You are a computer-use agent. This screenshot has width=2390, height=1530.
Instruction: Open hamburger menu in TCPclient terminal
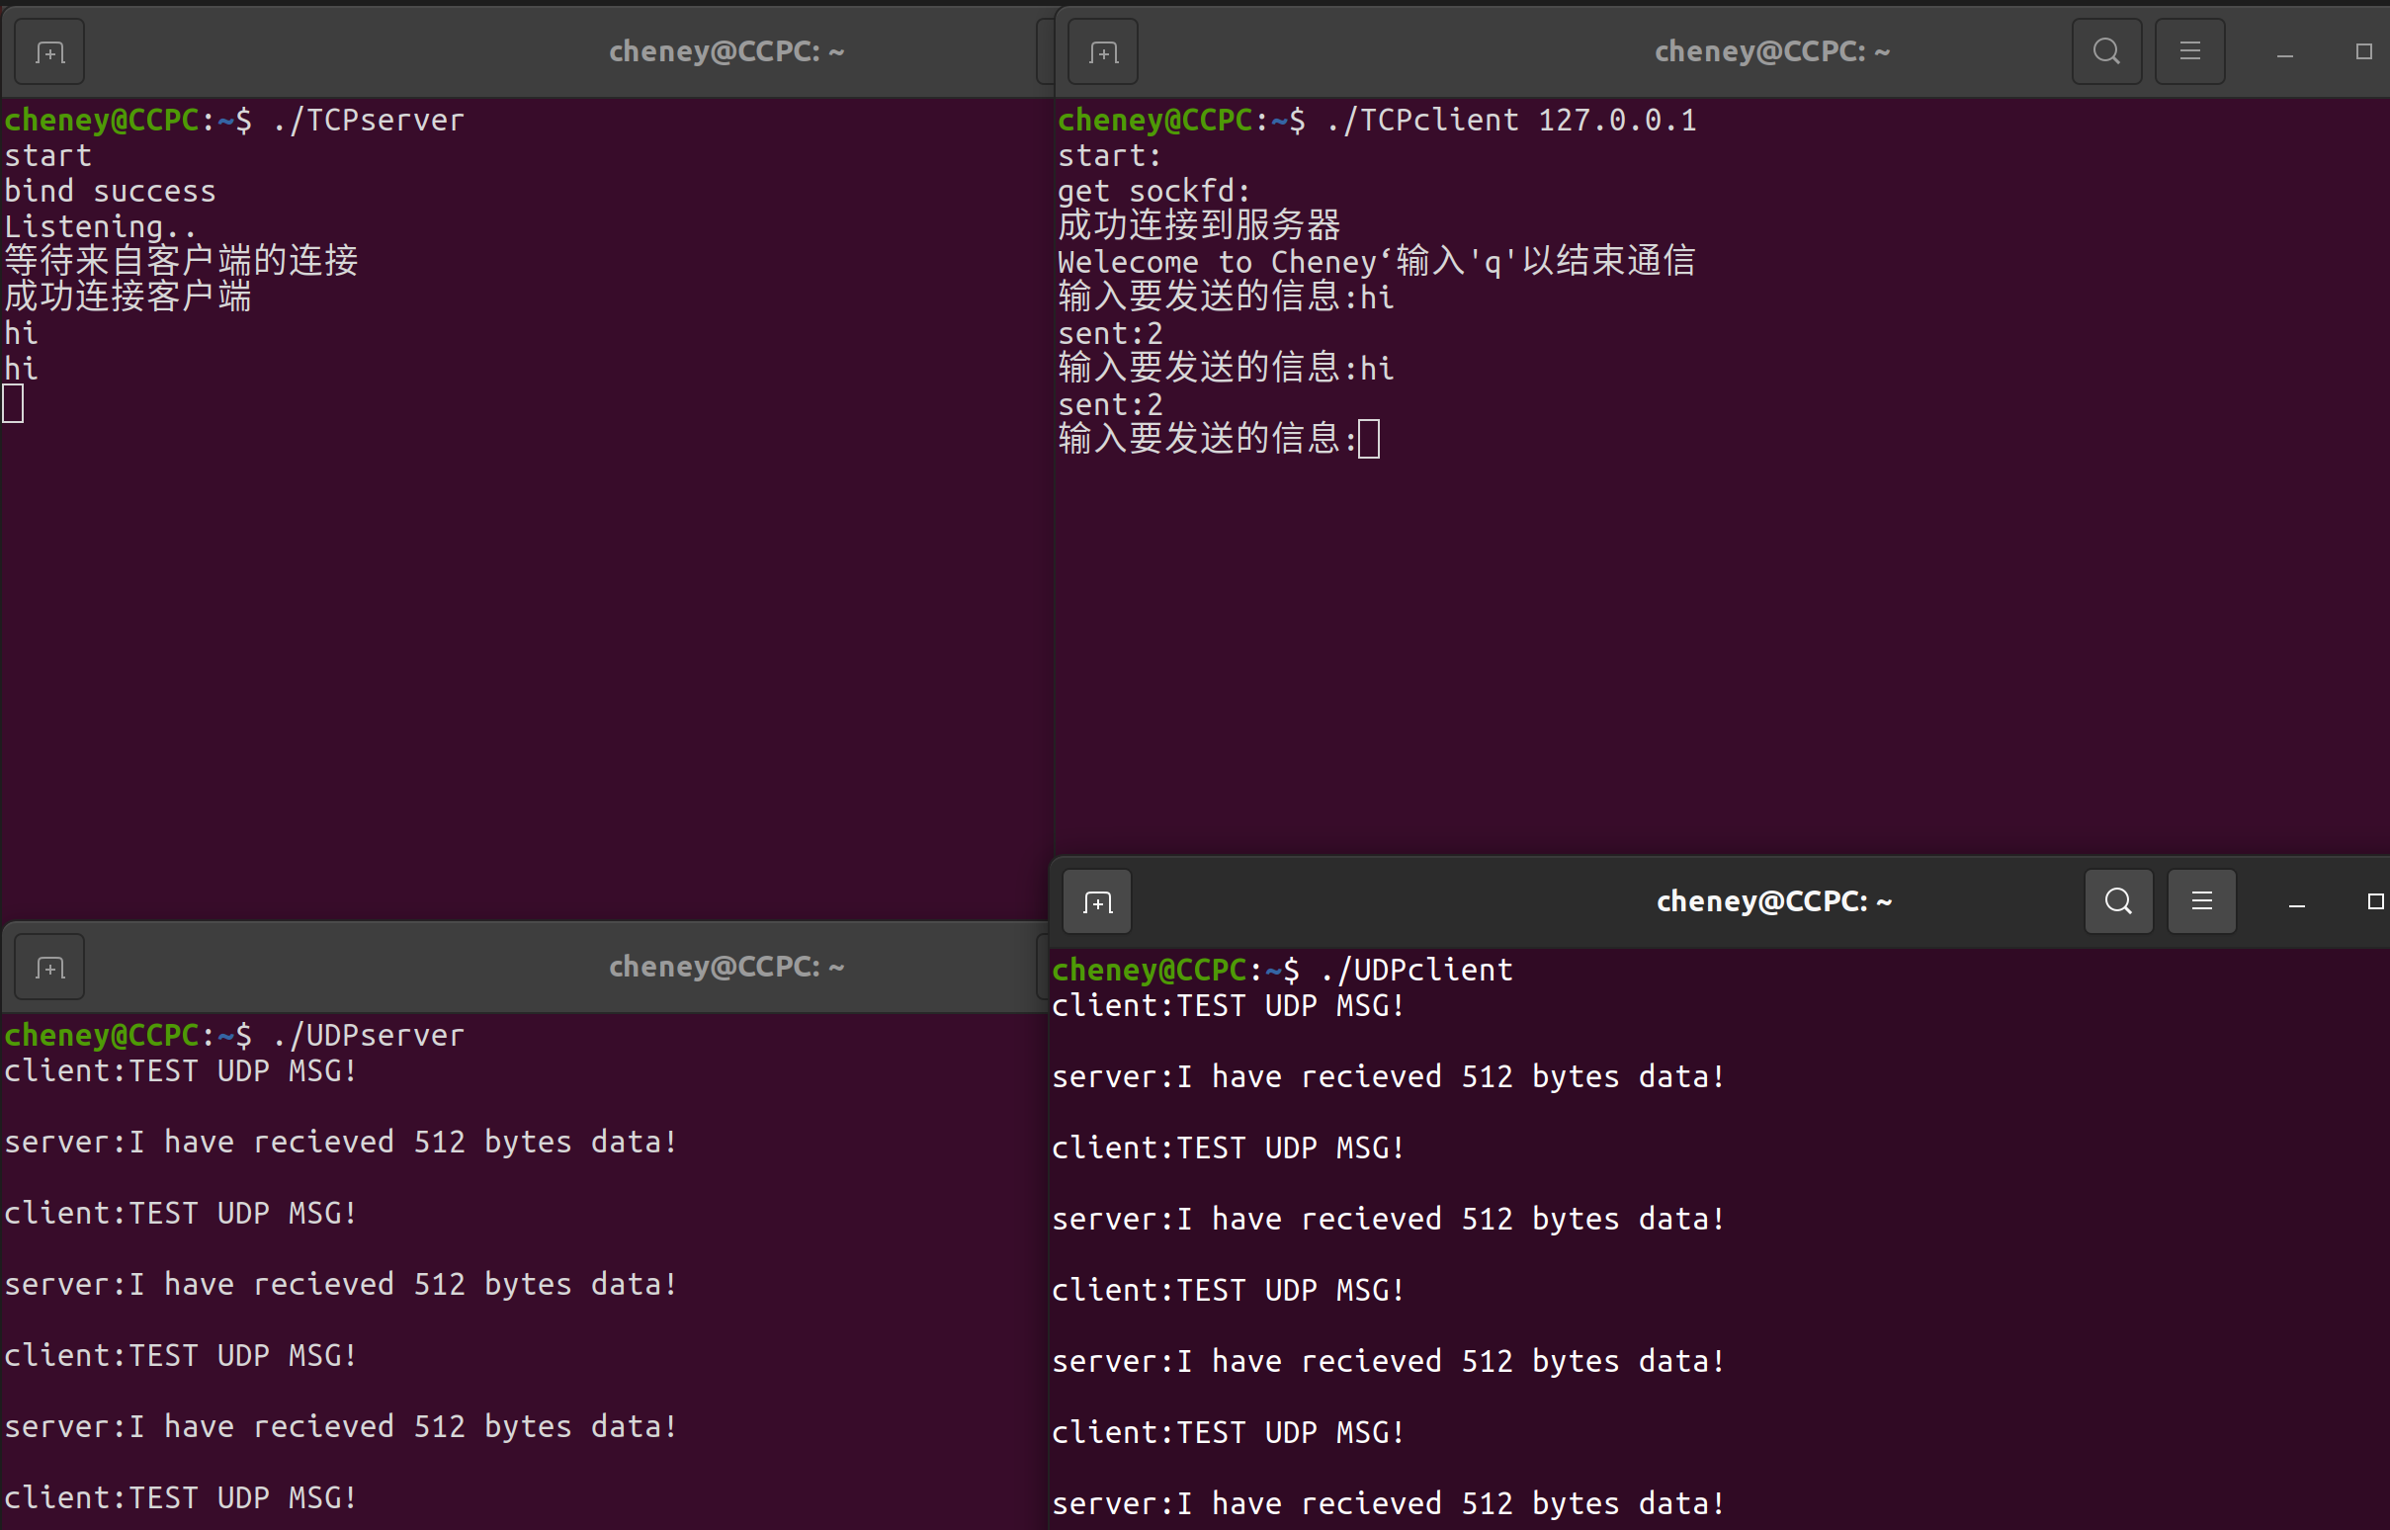tap(2189, 51)
